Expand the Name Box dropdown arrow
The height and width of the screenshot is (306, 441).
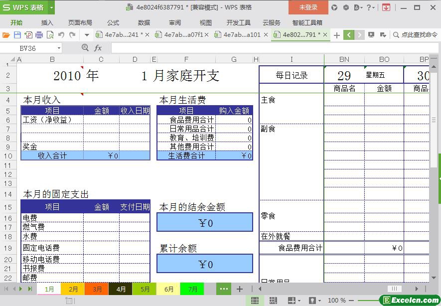coord(59,48)
